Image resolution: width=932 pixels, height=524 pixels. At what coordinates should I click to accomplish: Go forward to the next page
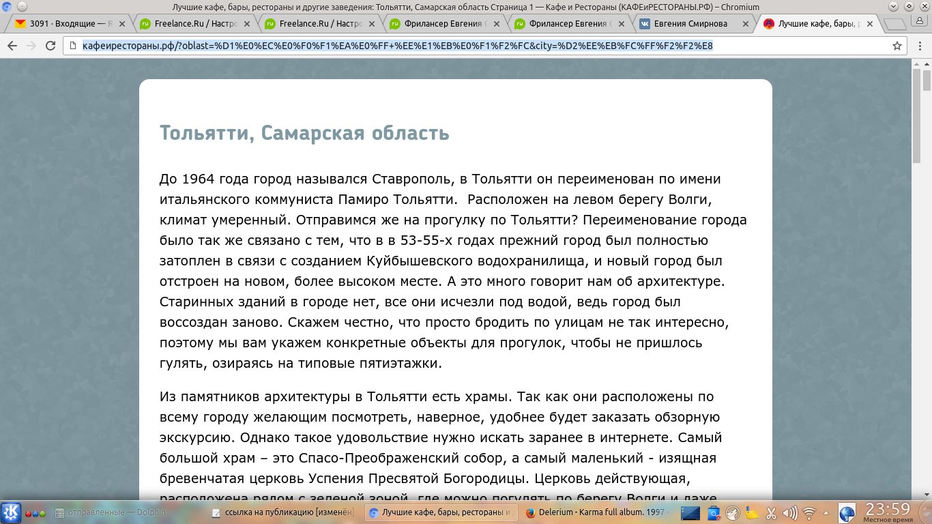pos(31,46)
